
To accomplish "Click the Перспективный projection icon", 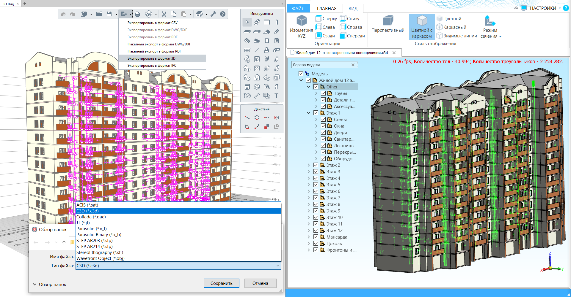I will point(388,24).
